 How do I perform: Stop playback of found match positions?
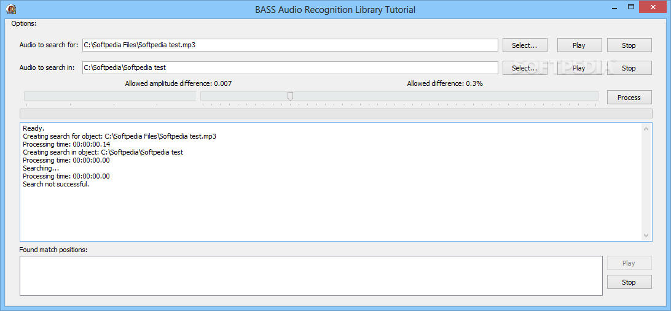629,282
